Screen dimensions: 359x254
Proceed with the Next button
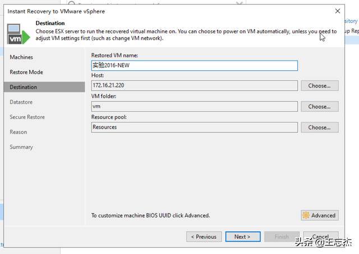243,237
